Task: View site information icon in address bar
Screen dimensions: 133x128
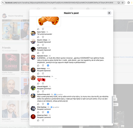Action: 3,3
